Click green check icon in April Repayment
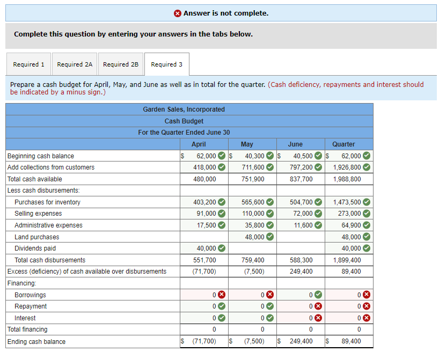 [222, 306]
